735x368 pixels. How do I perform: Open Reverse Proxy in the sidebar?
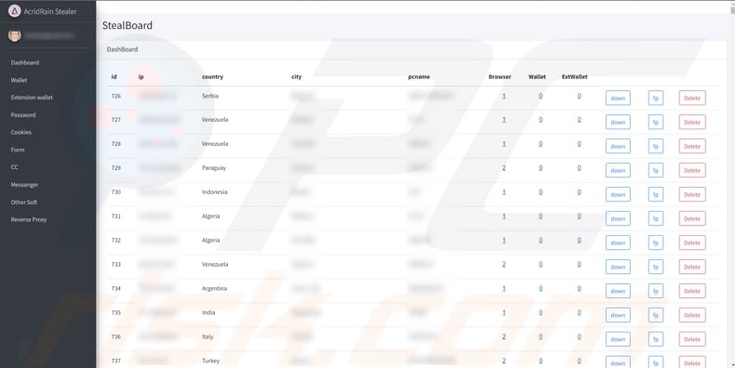click(x=29, y=219)
